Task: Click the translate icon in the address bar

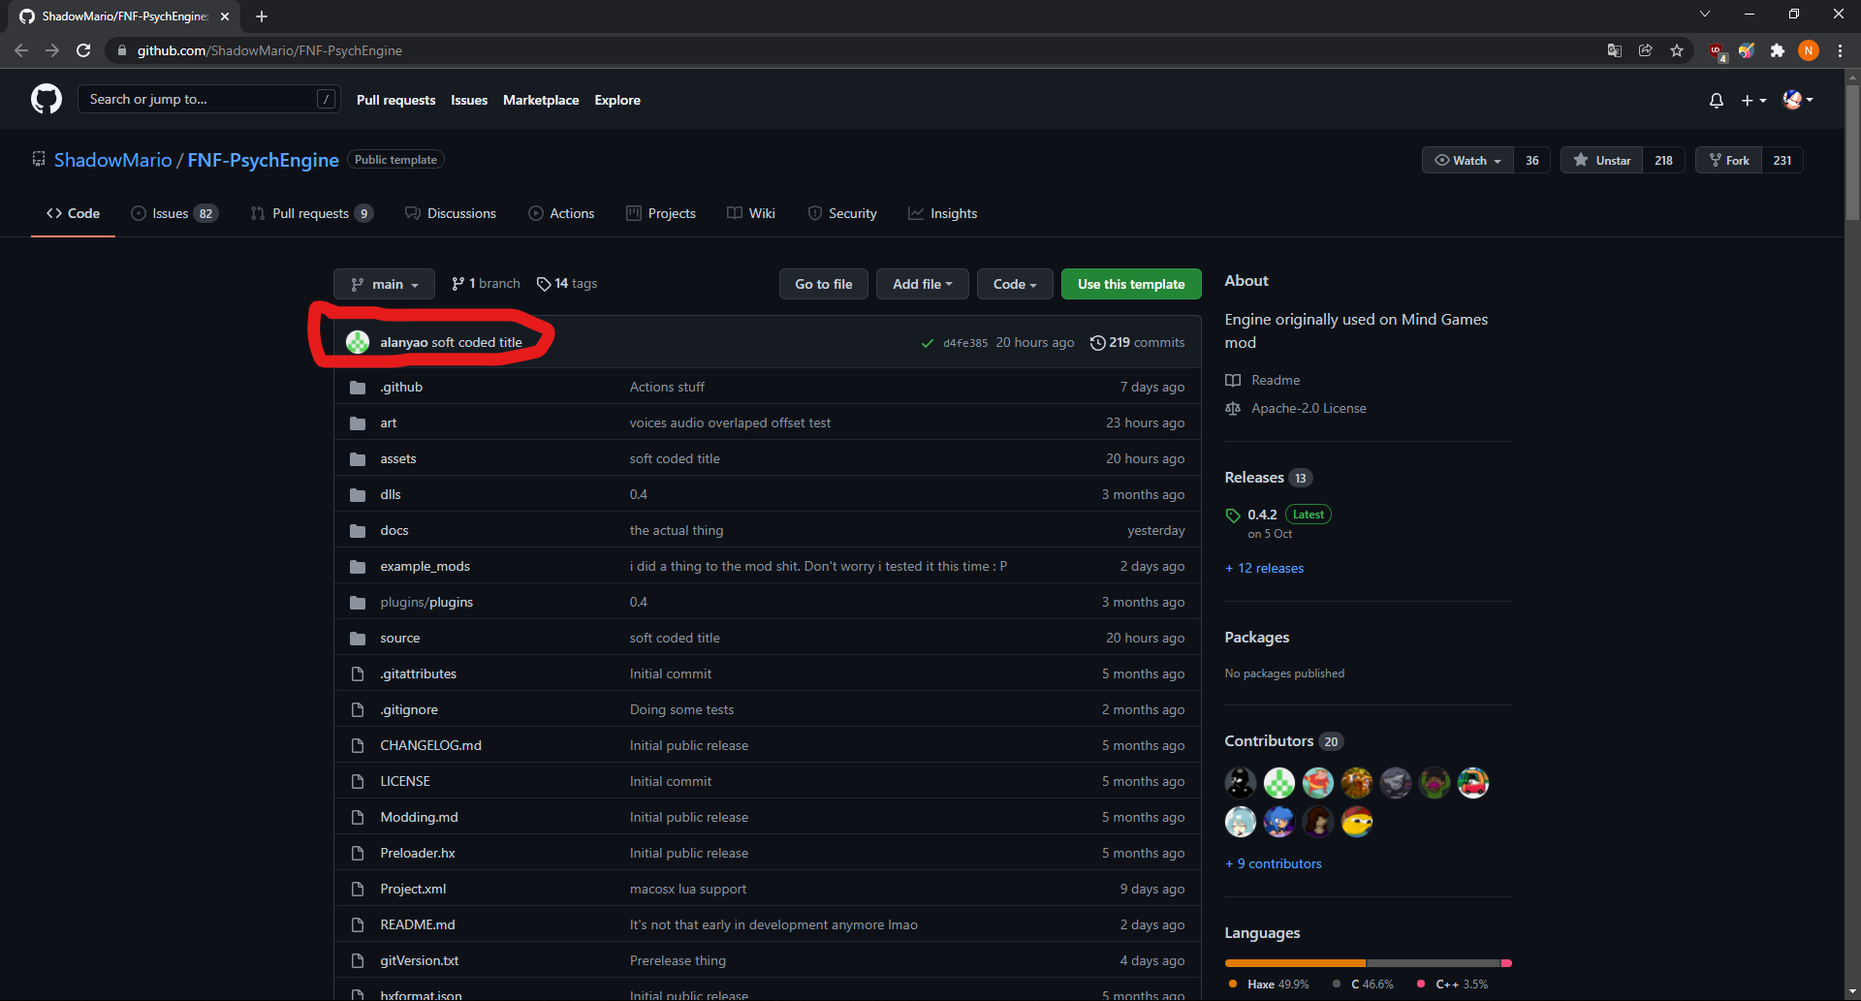Action: 1614,50
